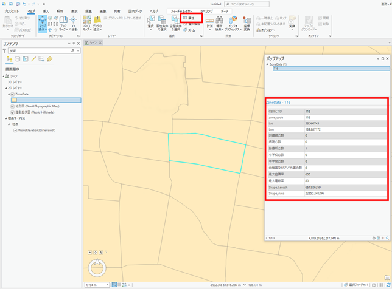The height and width of the screenshot is (289, 392).
Task: Click the on-screen navigator compass
Action: (98, 267)
